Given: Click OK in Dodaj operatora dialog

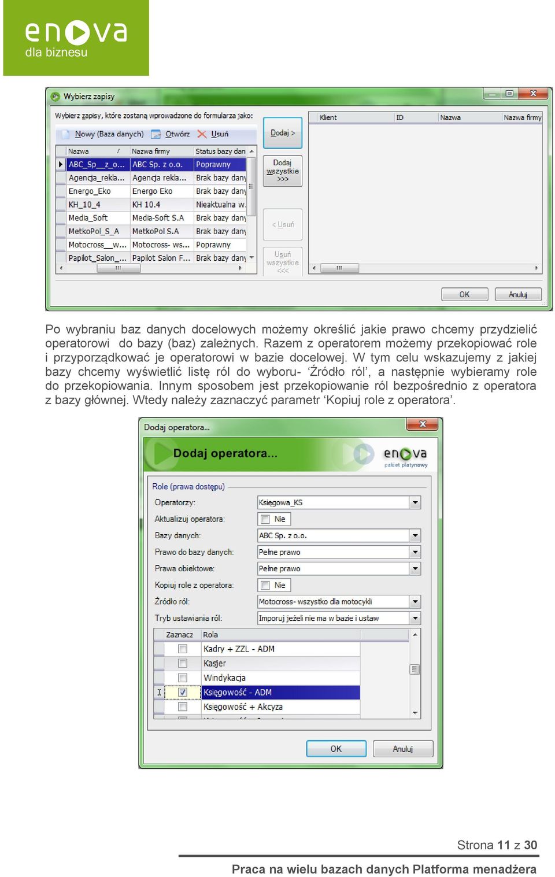Looking at the screenshot, I should click(336, 749).
